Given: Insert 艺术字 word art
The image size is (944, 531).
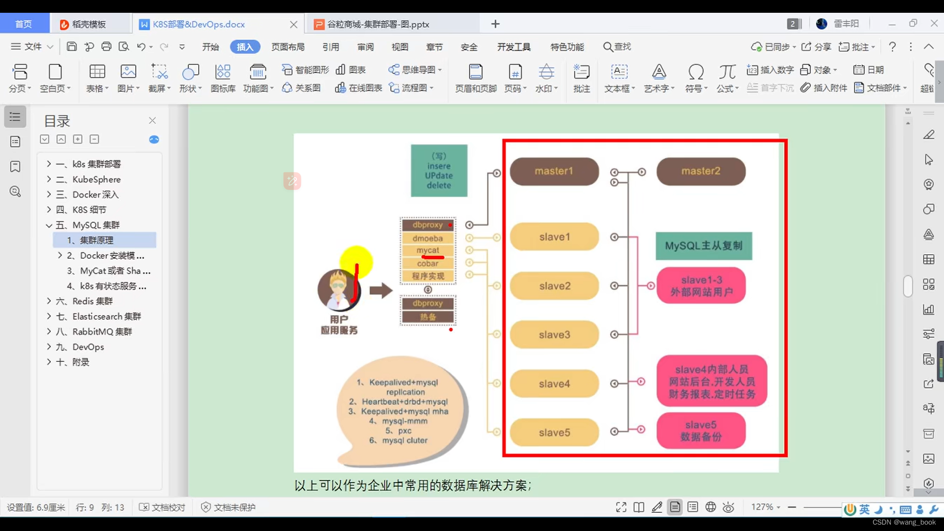Looking at the screenshot, I should point(659,78).
